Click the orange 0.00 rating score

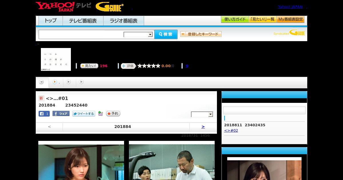[166, 66]
